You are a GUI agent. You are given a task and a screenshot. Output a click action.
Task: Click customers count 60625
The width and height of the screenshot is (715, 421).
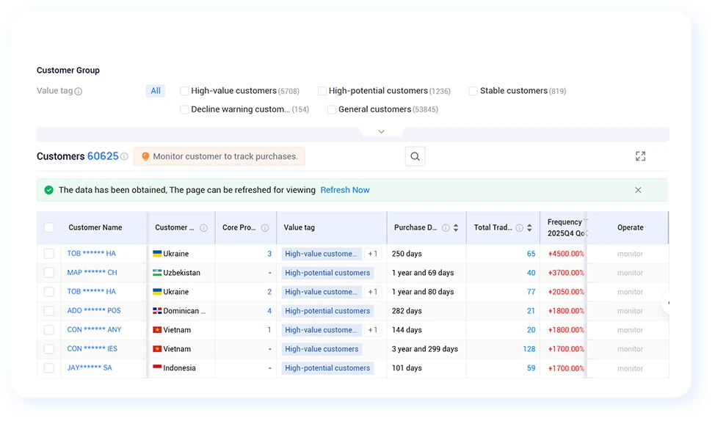103,156
